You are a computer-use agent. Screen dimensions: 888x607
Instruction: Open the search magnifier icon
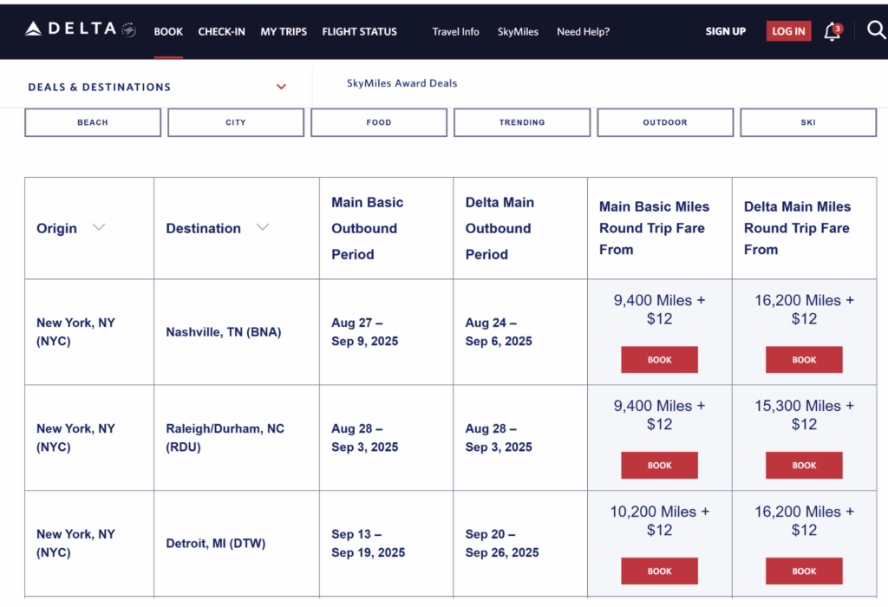point(876,30)
